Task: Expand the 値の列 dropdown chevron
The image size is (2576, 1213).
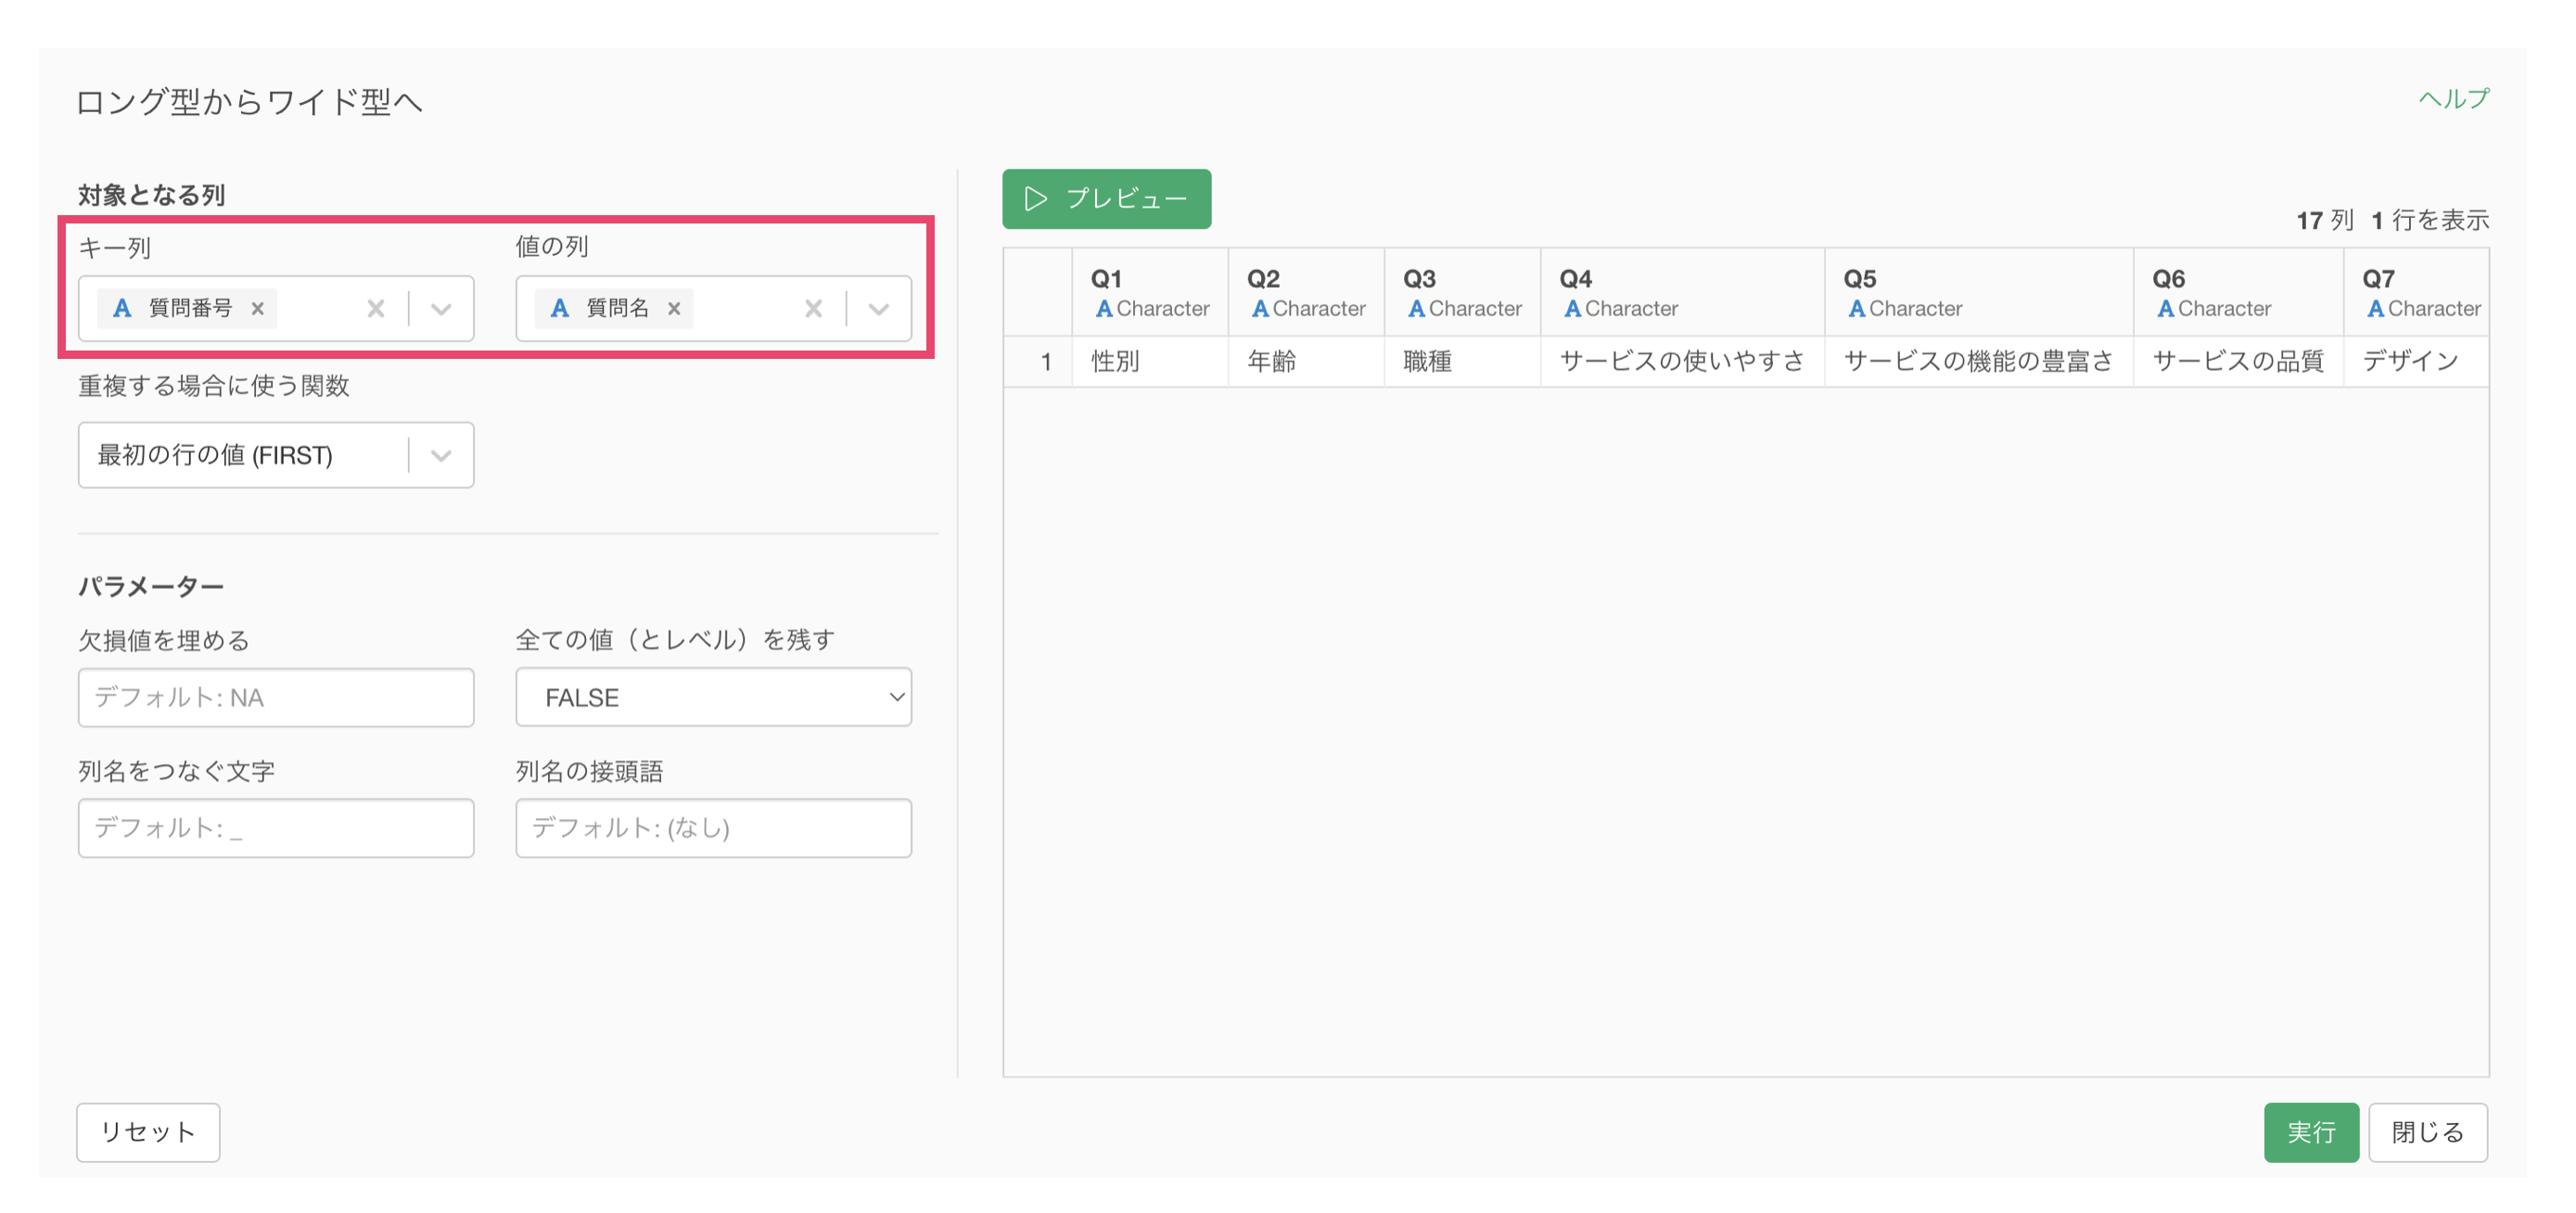Action: [x=879, y=309]
